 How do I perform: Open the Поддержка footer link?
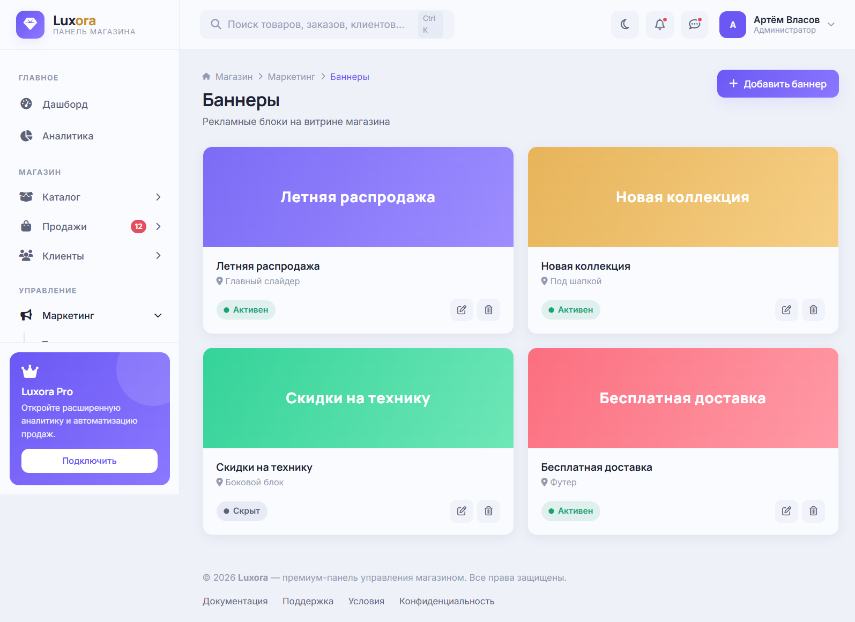coord(308,601)
